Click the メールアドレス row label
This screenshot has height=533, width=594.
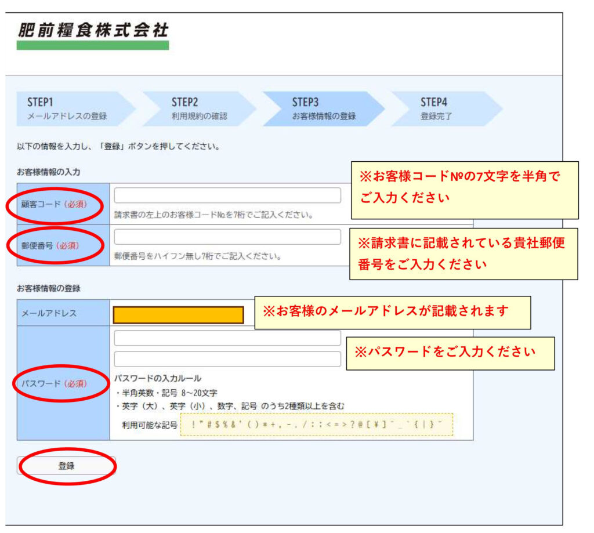tap(49, 313)
